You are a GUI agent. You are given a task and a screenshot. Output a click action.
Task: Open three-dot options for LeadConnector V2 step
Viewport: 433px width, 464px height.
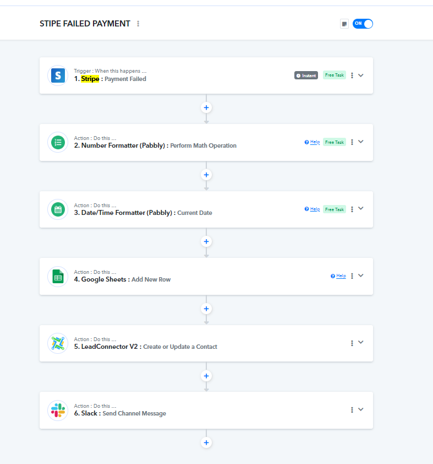point(352,343)
